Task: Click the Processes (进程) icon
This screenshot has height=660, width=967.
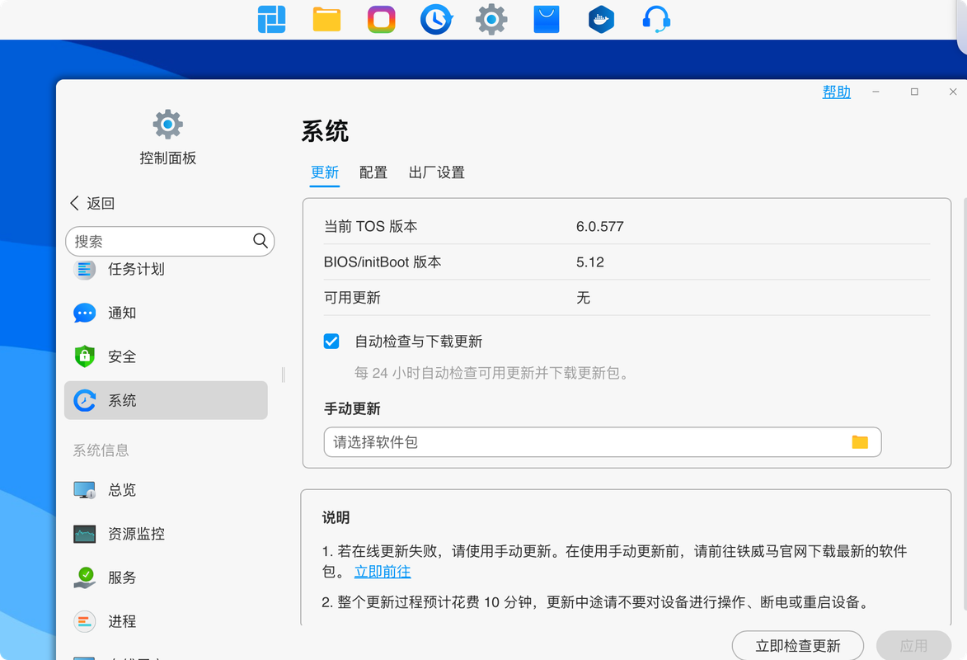Action: (x=84, y=621)
